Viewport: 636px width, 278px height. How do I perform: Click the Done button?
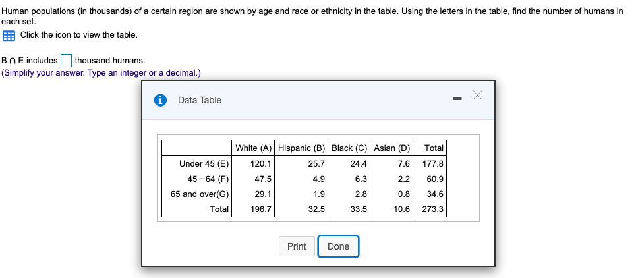338,246
